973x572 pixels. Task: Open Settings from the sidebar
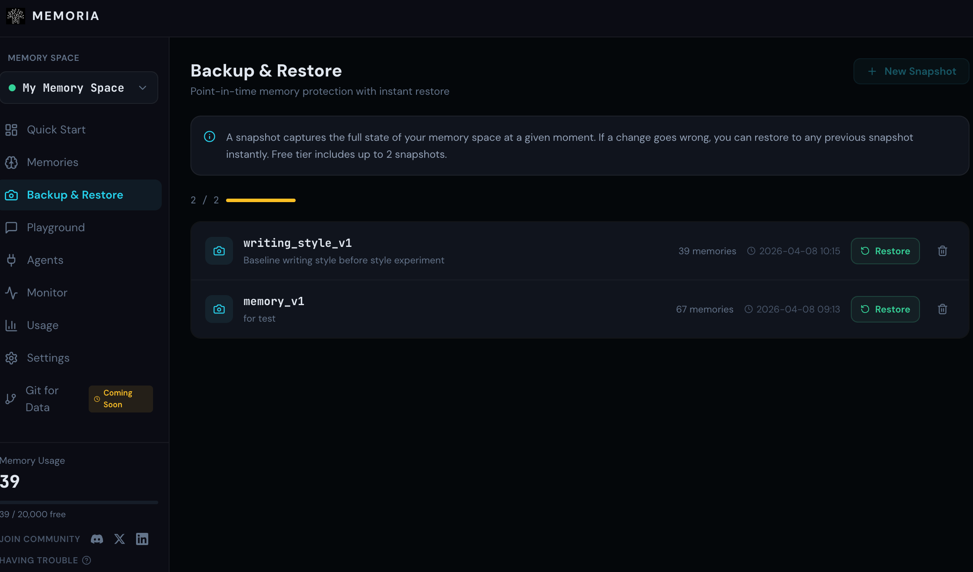click(48, 358)
